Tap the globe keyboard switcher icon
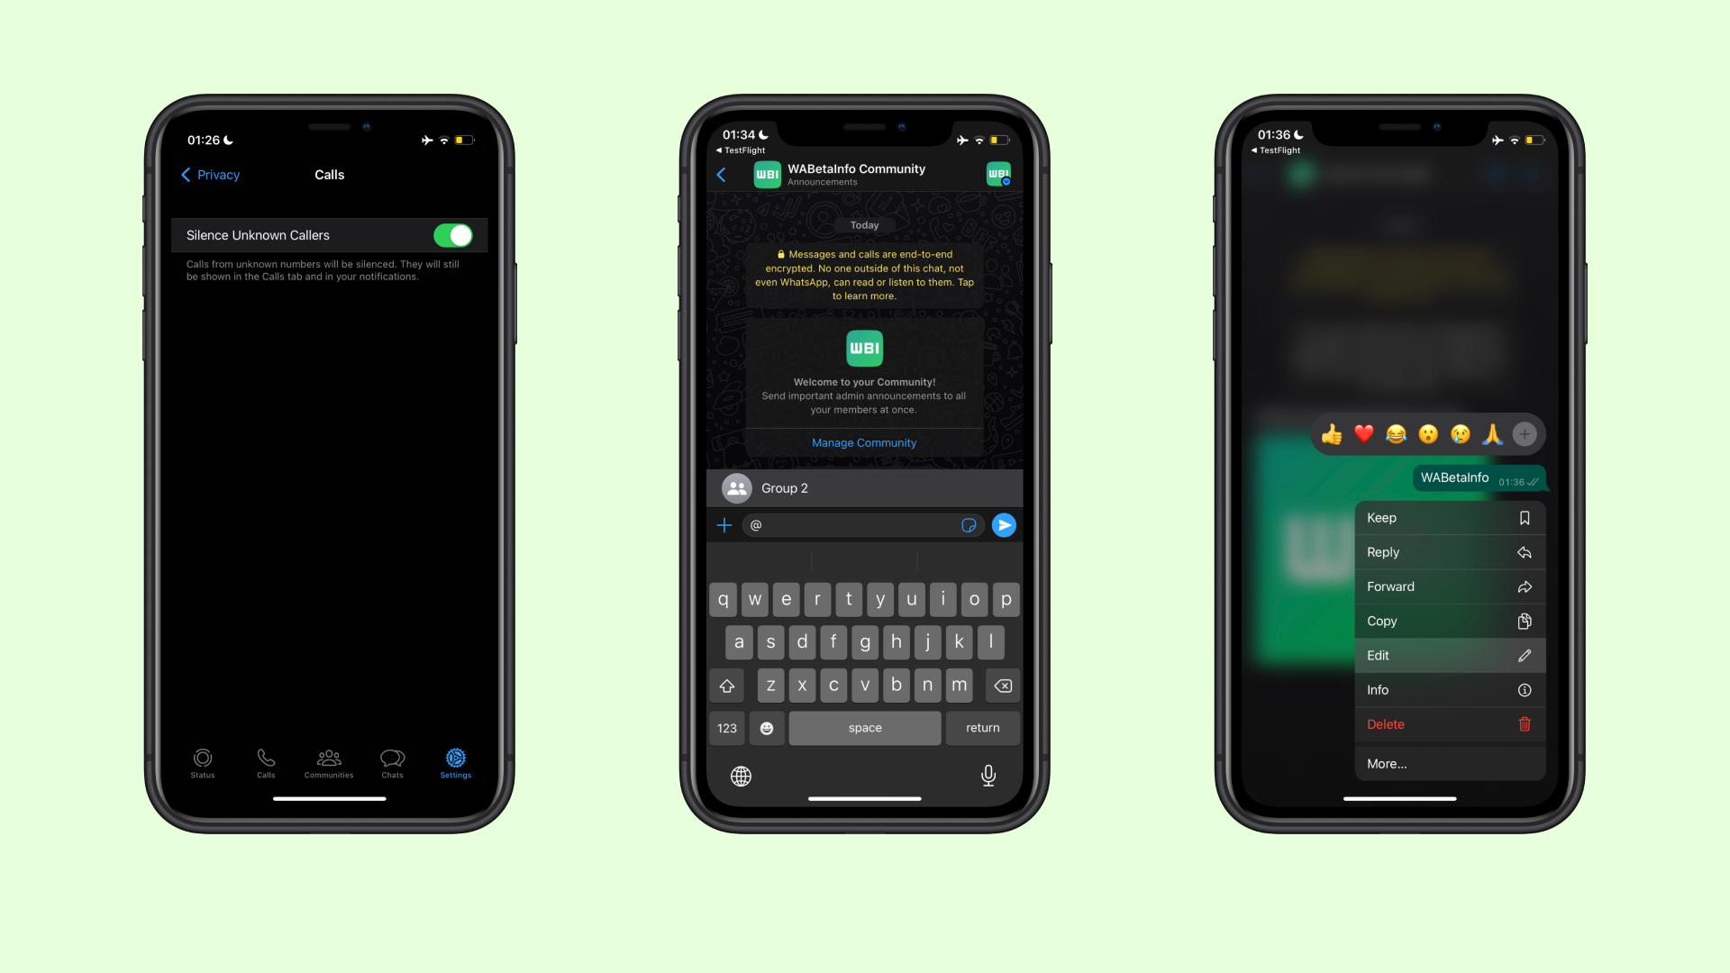This screenshot has height=973, width=1730. click(742, 775)
